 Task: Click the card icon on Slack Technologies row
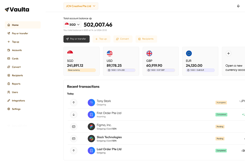click(74, 139)
